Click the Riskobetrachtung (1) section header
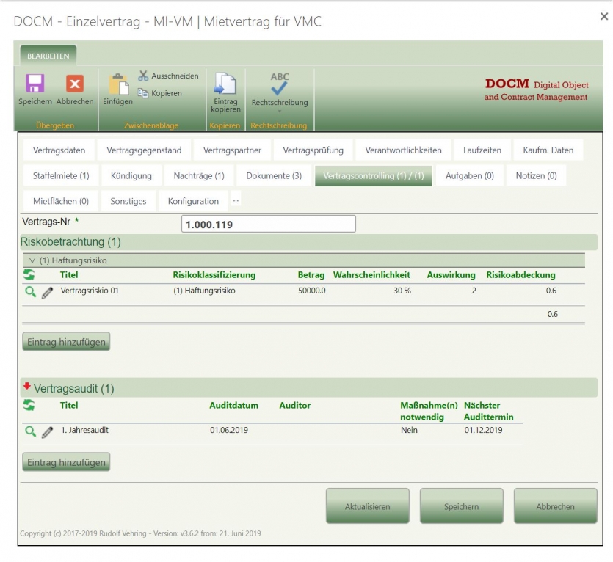Screen dimensions: 613x562 point(308,241)
